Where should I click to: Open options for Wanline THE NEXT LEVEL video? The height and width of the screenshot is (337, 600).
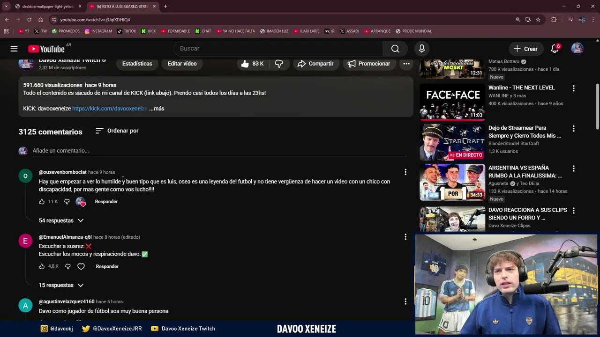[573, 88]
